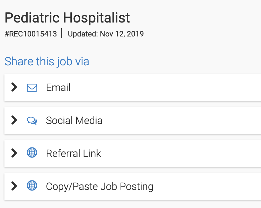Open the Email sharing option label
The width and height of the screenshot is (261, 208).
pos(58,88)
